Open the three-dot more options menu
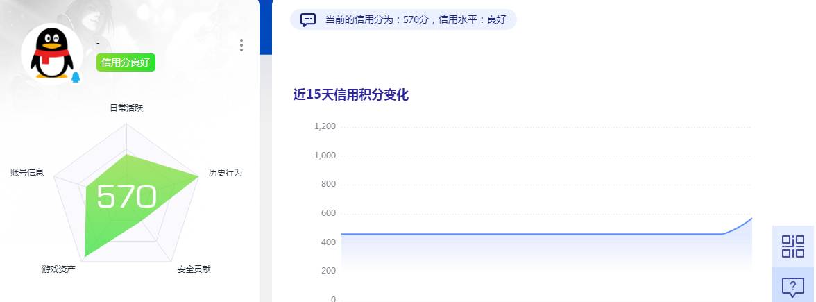 tap(241, 45)
